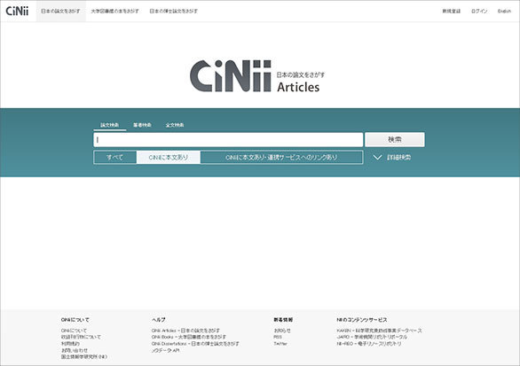Open the 大学図書館の本をさがす tab in the header
This screenshot has height=366, width=520.
[115, 11]
